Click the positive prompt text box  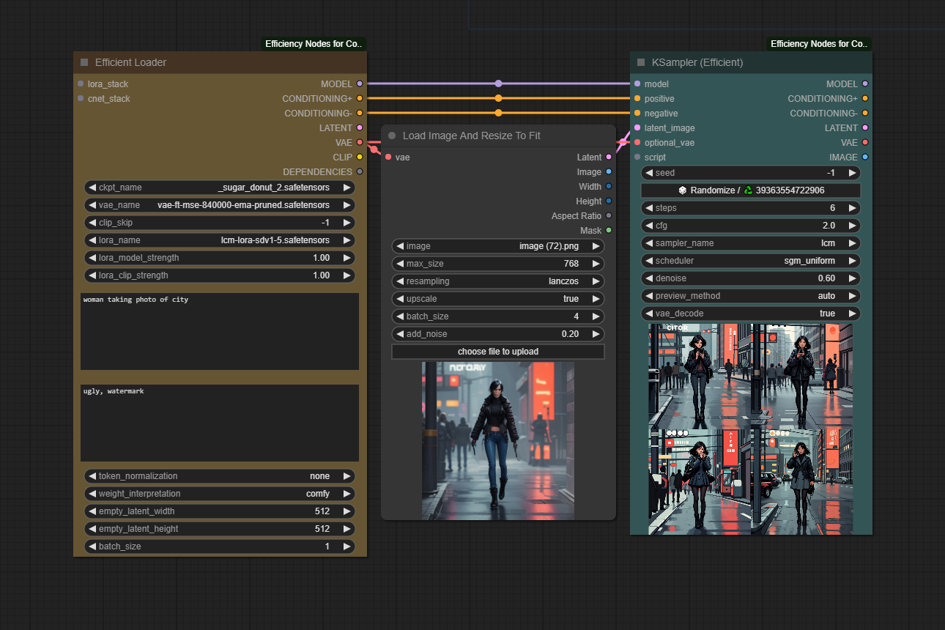(x=220, y=331)
